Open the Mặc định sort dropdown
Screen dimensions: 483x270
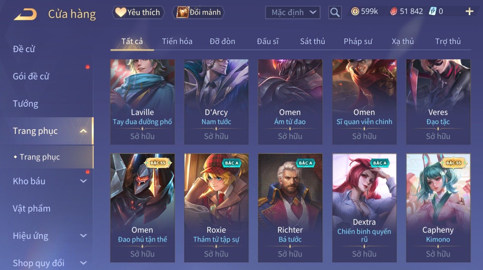(x=293, y=12)
